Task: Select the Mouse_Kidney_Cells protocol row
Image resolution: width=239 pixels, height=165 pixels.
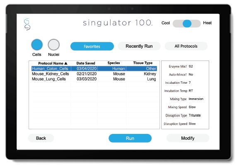Action: tap(94, 74)
